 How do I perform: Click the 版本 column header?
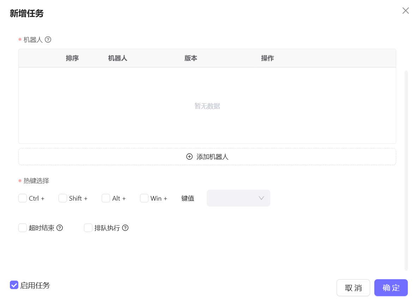[191, 58]
